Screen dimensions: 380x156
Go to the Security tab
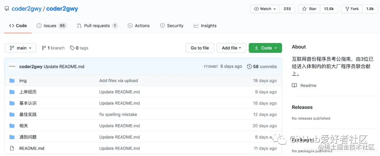pyautogui.click(x=172, y=26)
